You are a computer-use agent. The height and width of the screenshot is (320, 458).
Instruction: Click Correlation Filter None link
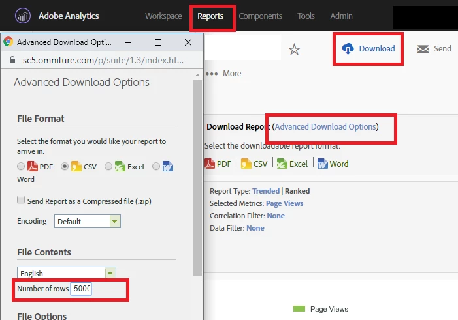click(276, 216)
